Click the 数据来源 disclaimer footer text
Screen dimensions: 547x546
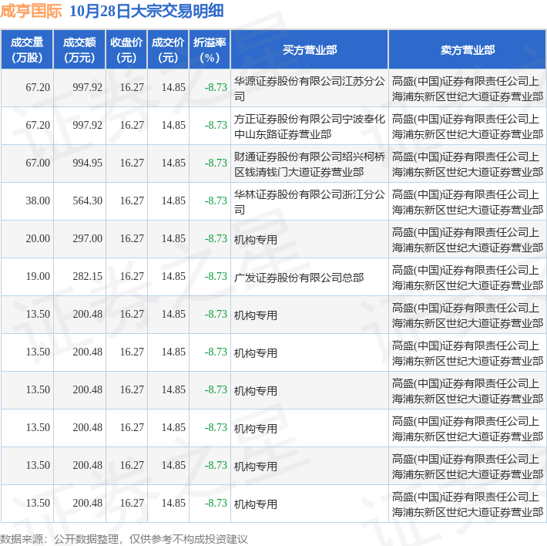(x=124, y=539)
